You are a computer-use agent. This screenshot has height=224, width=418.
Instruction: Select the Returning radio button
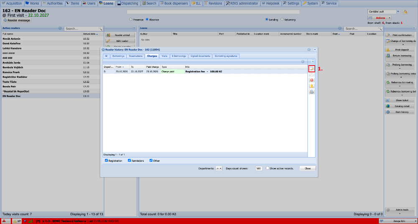[282, 20]
